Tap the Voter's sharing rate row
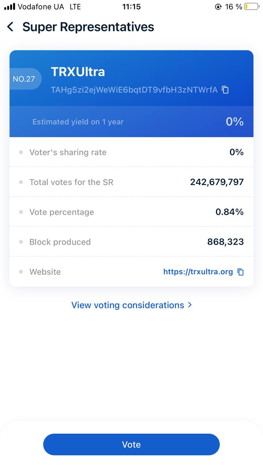263x468 pixels. point(131,152)
